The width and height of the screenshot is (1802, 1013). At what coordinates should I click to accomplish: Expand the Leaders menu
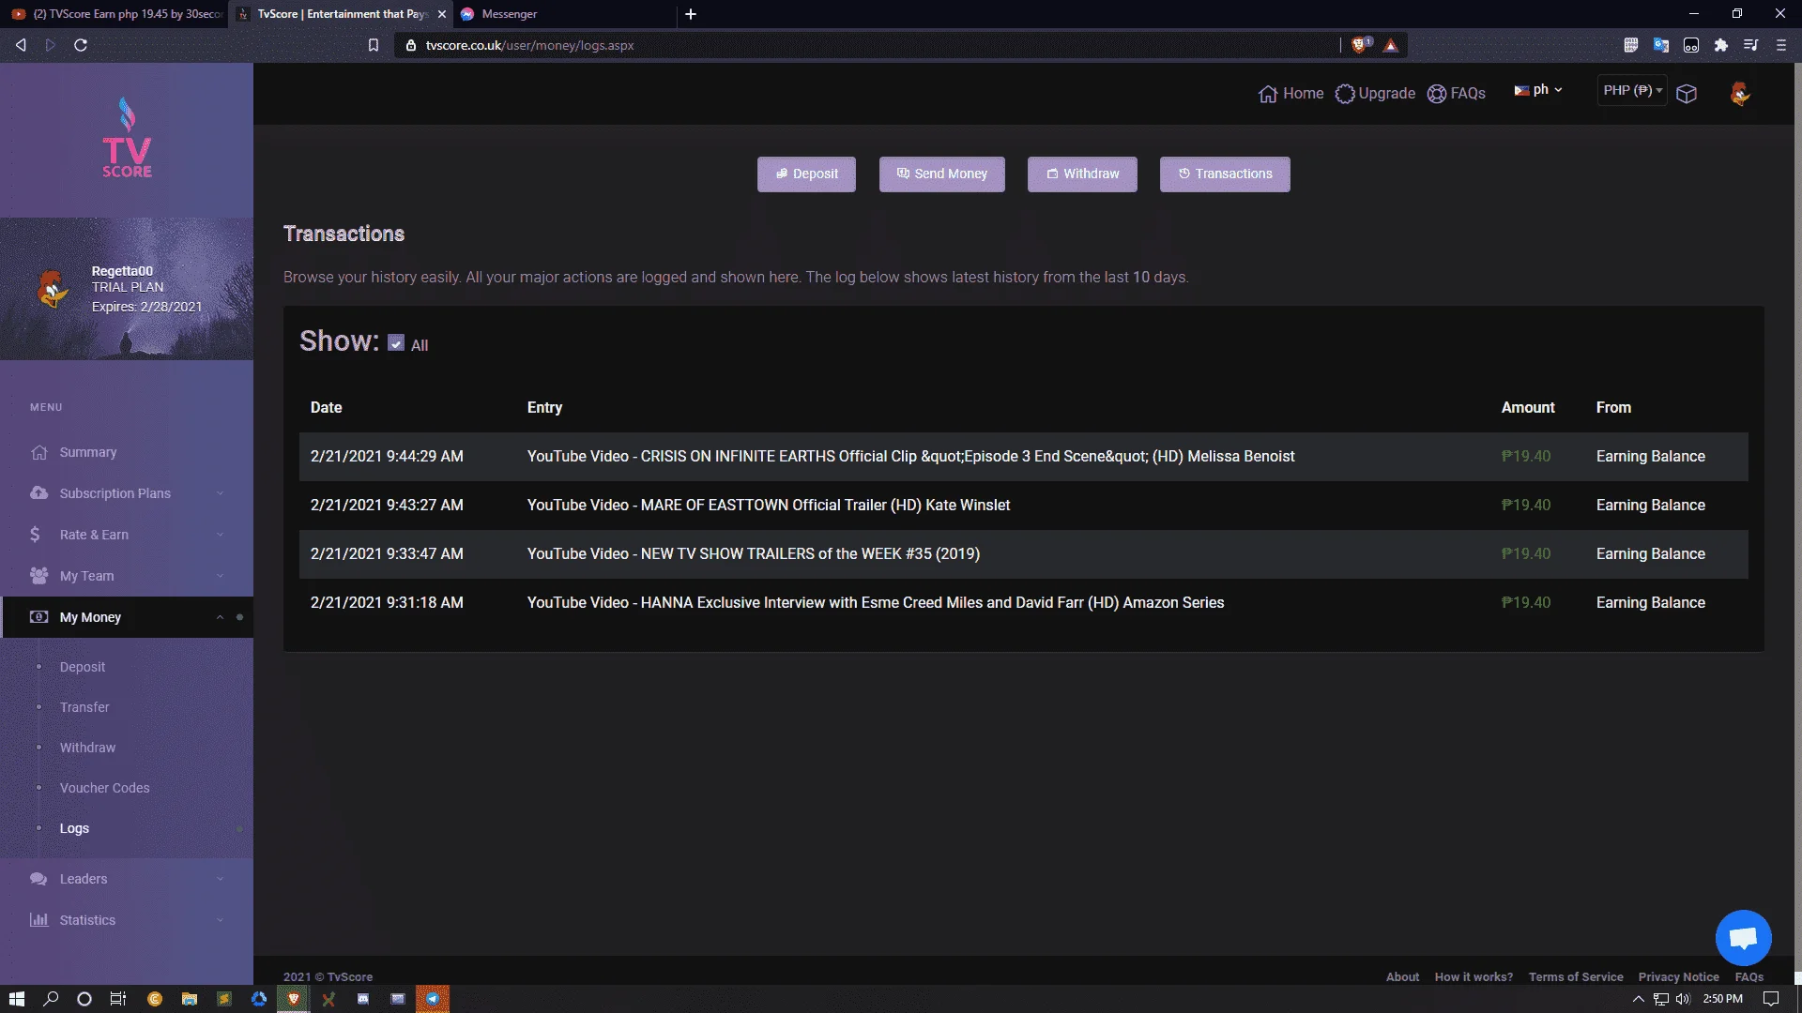pos(127,879)
